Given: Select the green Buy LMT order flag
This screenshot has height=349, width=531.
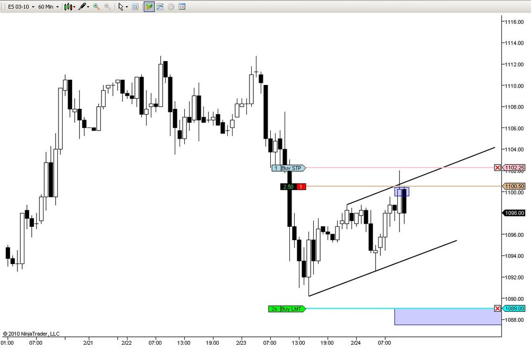Looking at the screenshot, I should (x=287, y=309).
